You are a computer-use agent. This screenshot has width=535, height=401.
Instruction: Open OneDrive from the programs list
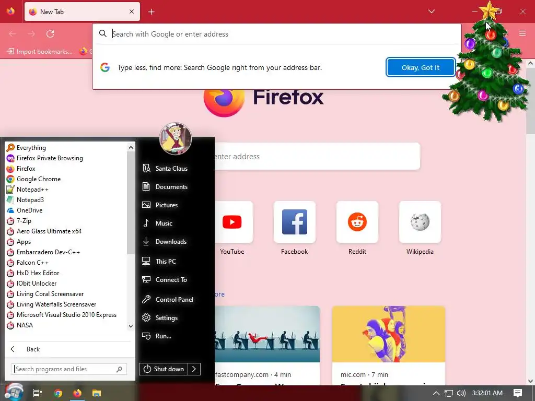coord(29,210)
